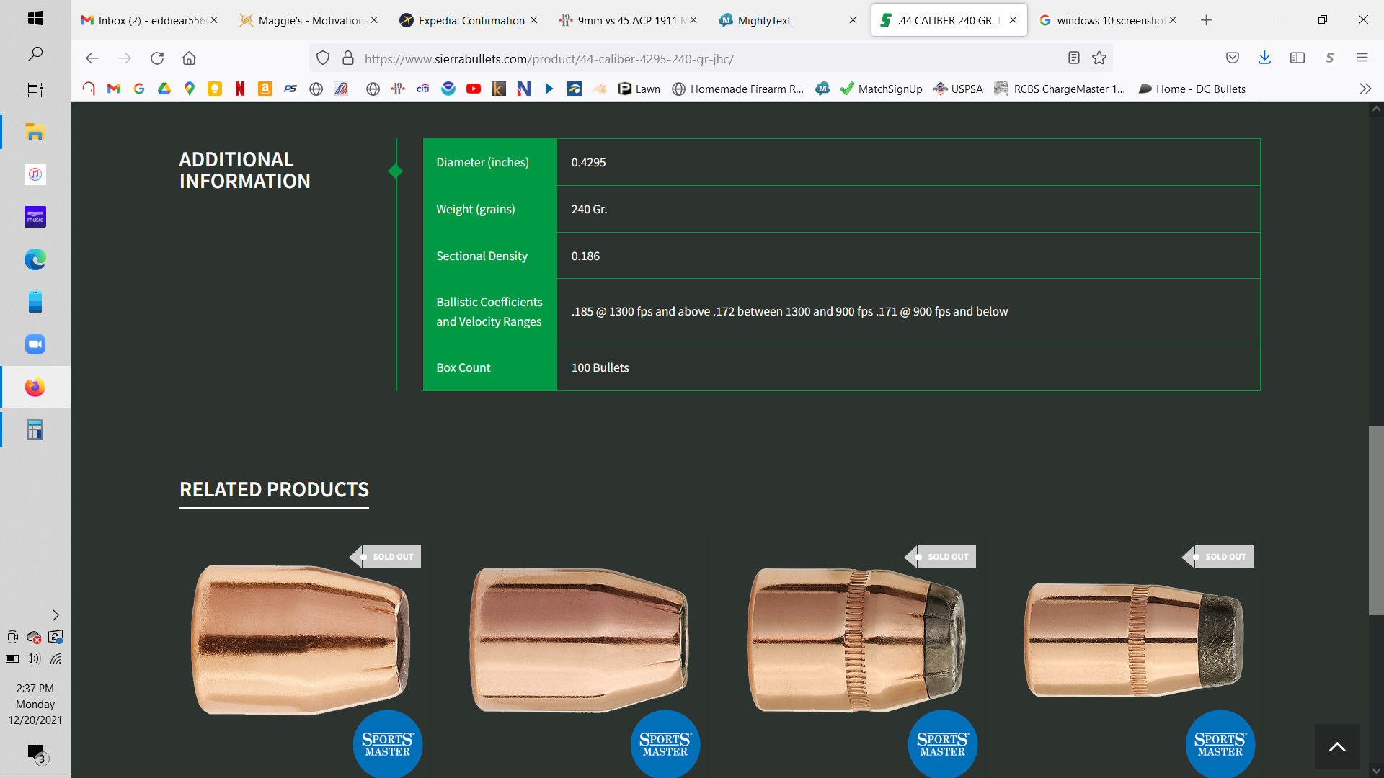Select the 0.4295 diameter value
This screenshot has width=1384, height=778.
[588, 162]
